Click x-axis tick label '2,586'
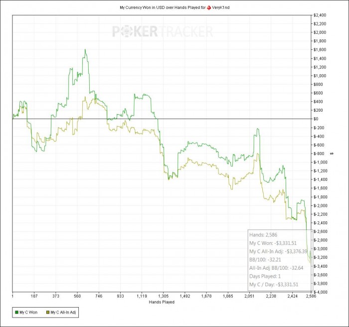 (x=311, y=296)
